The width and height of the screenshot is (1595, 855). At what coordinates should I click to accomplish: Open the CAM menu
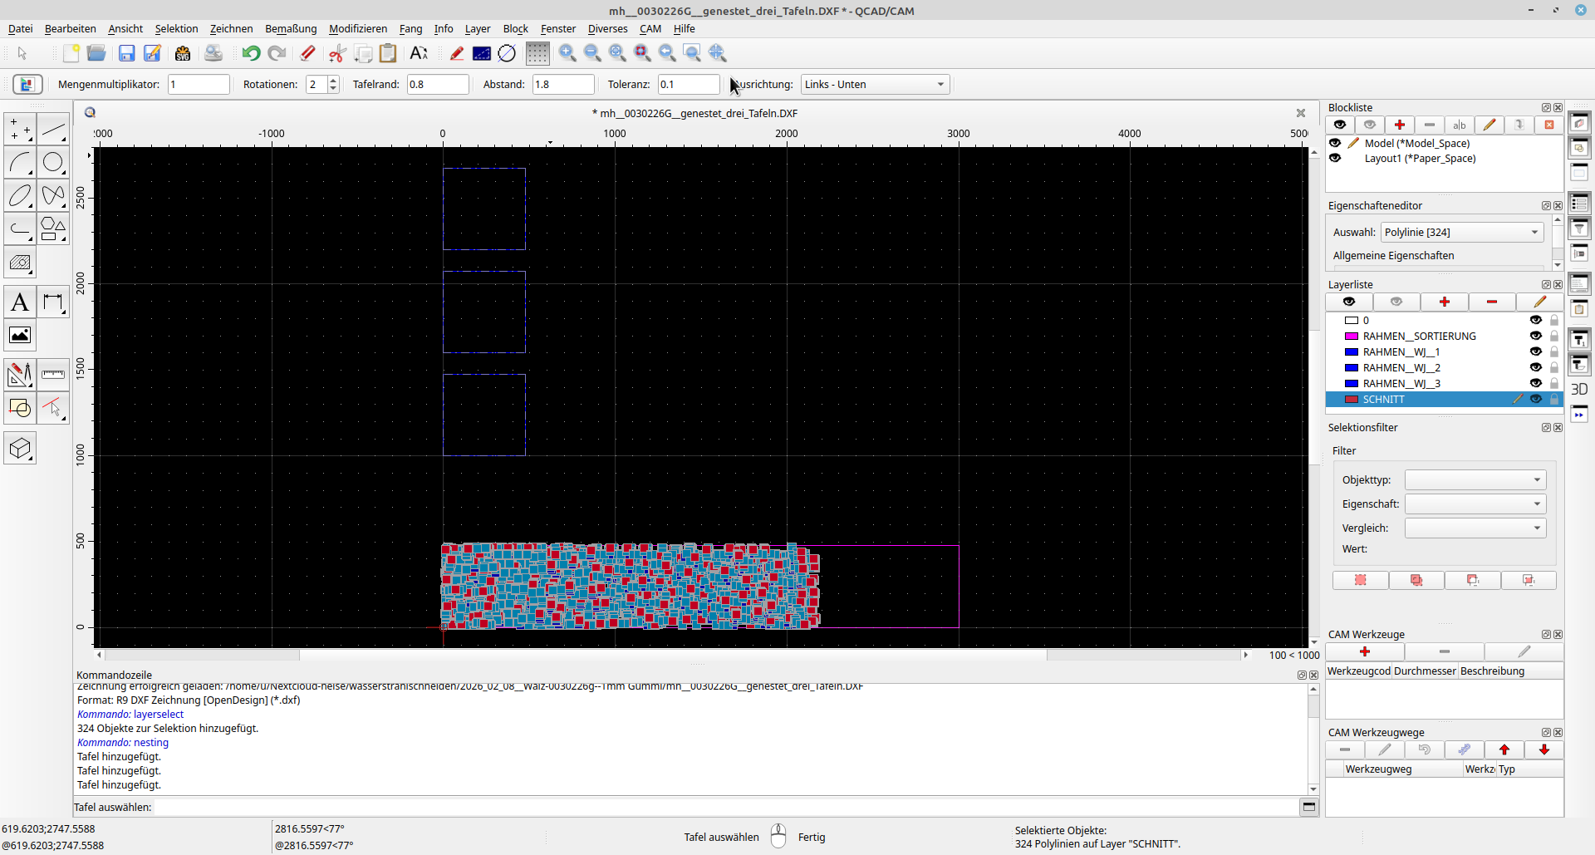click(x=650, y=28)
